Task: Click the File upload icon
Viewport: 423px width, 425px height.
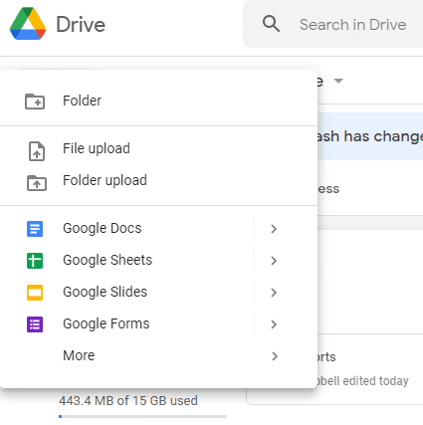Action: tap(37, 151)
